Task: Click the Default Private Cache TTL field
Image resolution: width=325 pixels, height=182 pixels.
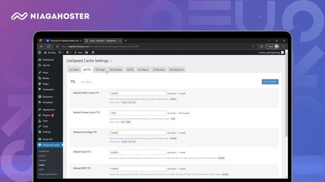Action: tap(138, 113)
